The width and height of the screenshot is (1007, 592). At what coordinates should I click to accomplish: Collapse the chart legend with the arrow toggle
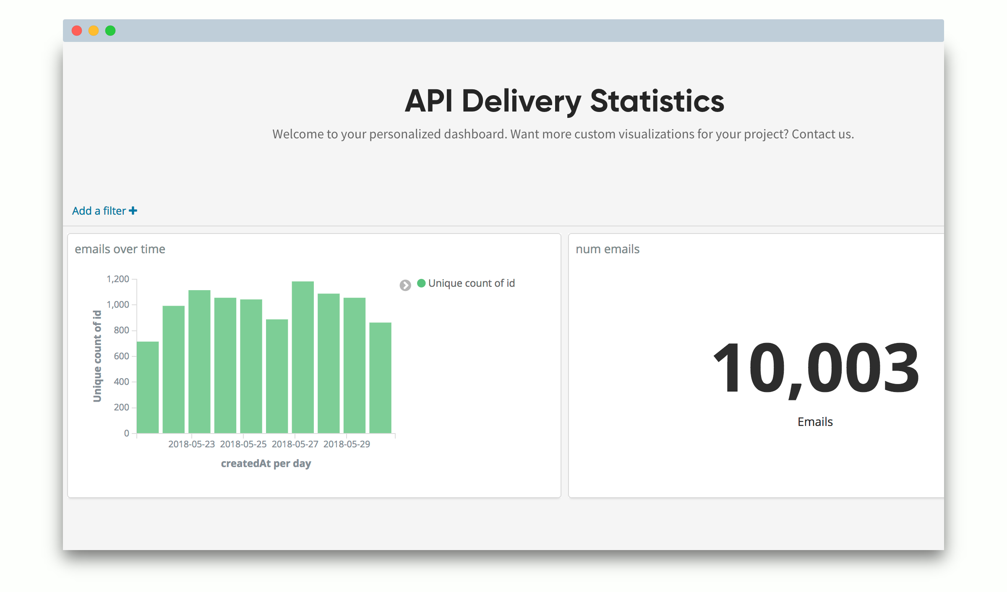click(x=405, y=285)
